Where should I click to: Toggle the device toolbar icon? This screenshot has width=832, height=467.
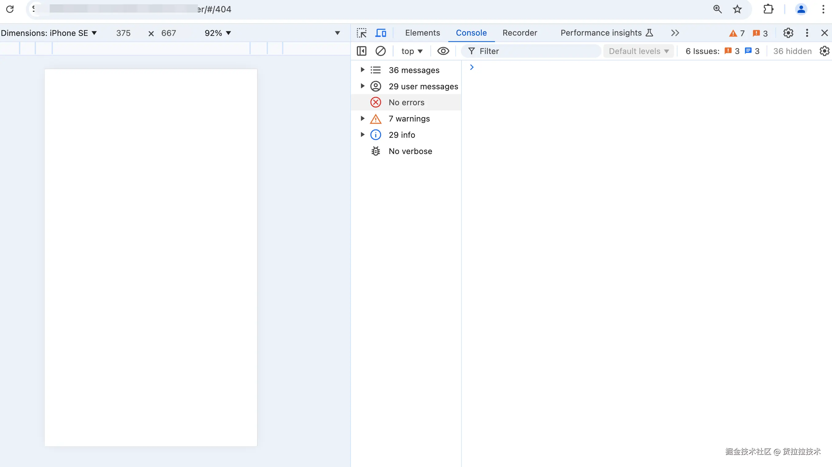[x=381, y=33]
